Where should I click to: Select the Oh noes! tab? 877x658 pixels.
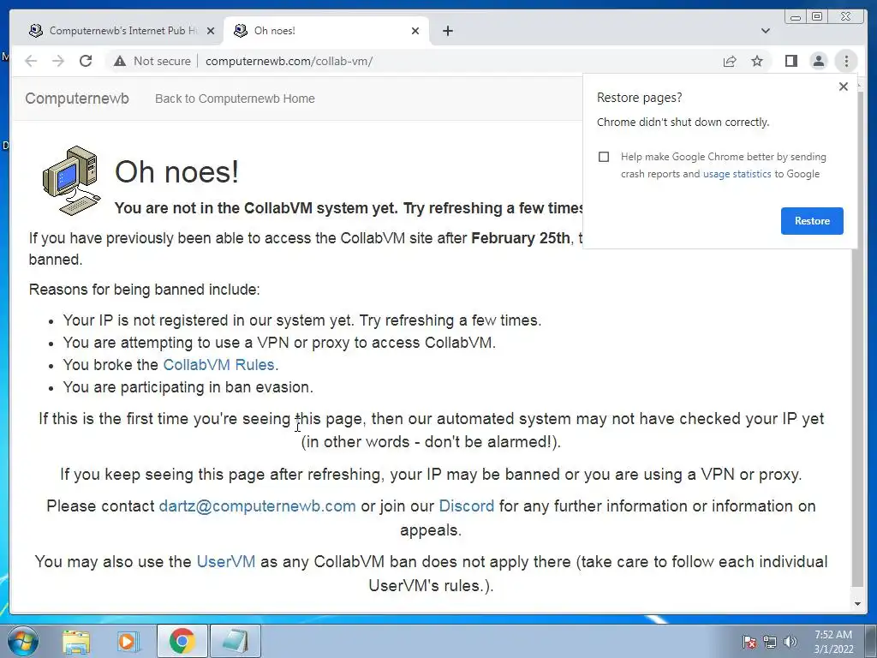click(x=326, y=31)
